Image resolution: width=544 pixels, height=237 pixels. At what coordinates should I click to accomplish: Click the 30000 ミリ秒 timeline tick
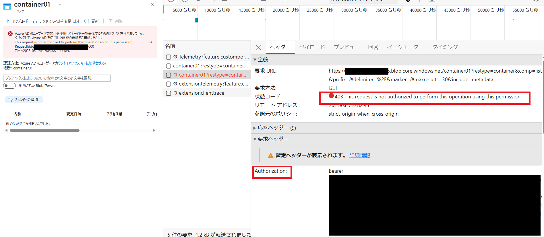tap(354, 10)
